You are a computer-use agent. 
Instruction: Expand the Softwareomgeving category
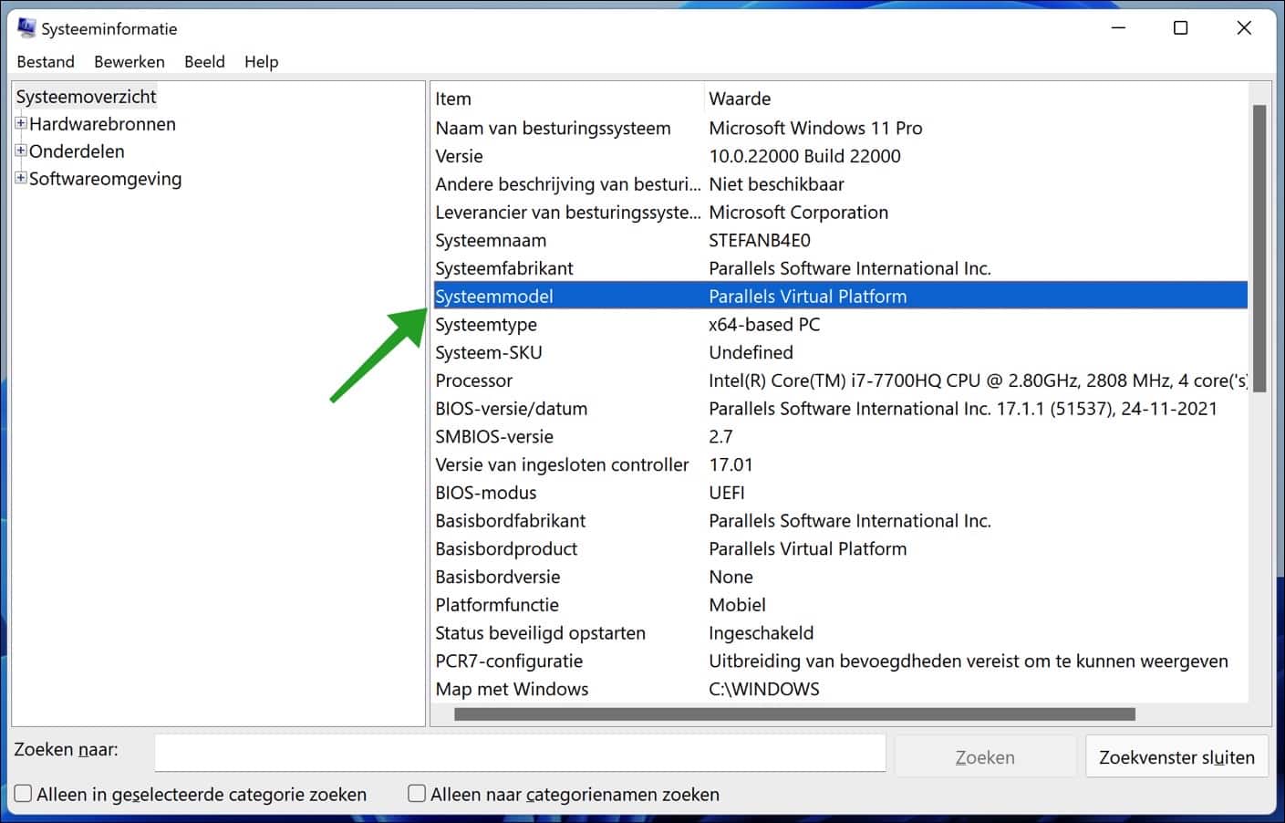click(x=20, y=179)
